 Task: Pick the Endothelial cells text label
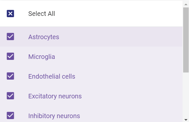tap(52, 76)
